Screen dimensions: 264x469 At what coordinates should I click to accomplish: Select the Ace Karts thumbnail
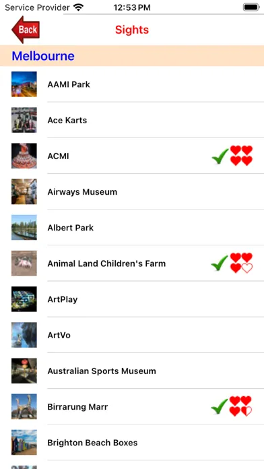pos(24,120)
